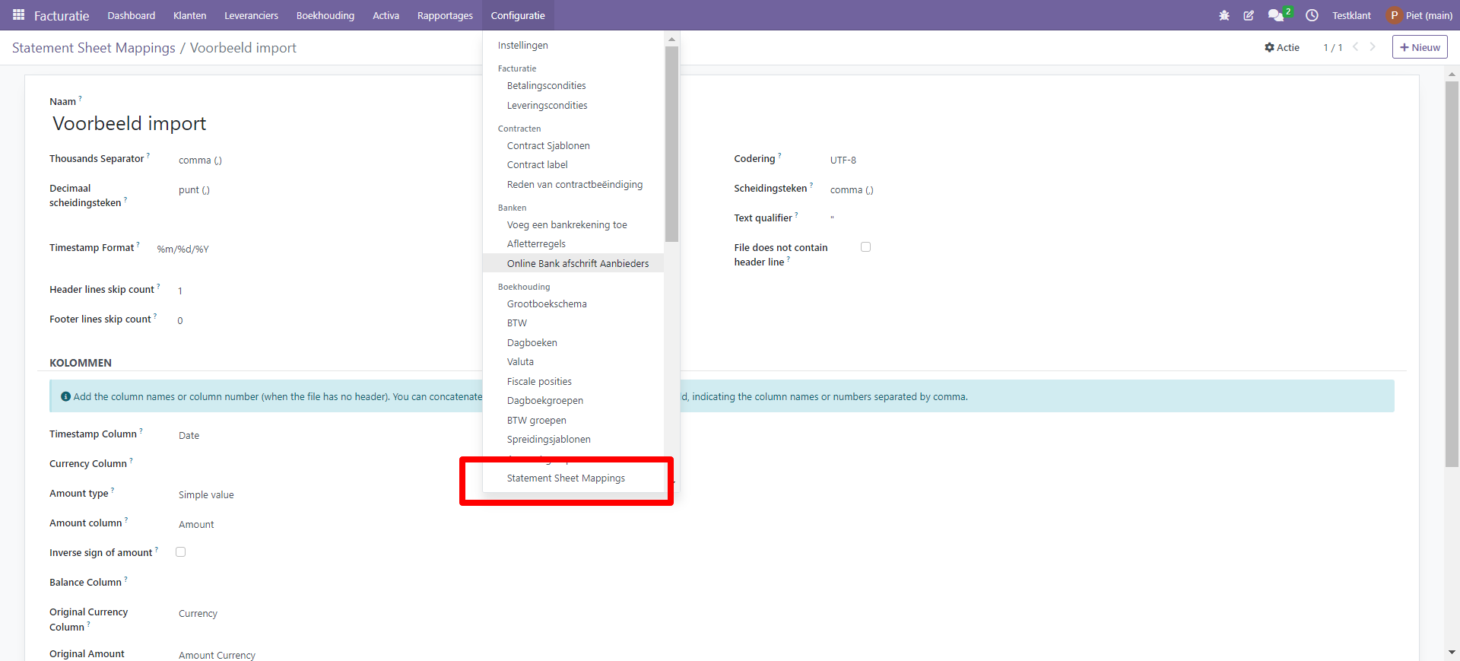
Task: Open the Actie gear menu
Action: point(1282,47)
